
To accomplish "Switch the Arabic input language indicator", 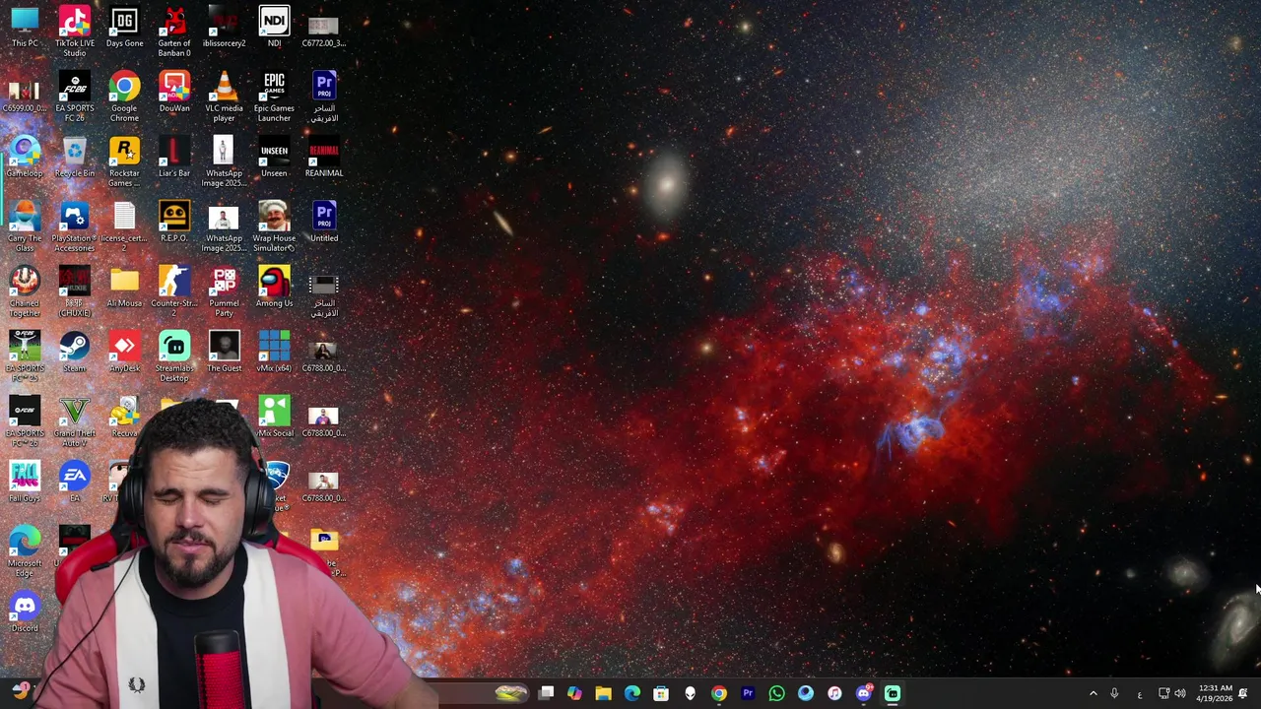I will pos(1140,694).
